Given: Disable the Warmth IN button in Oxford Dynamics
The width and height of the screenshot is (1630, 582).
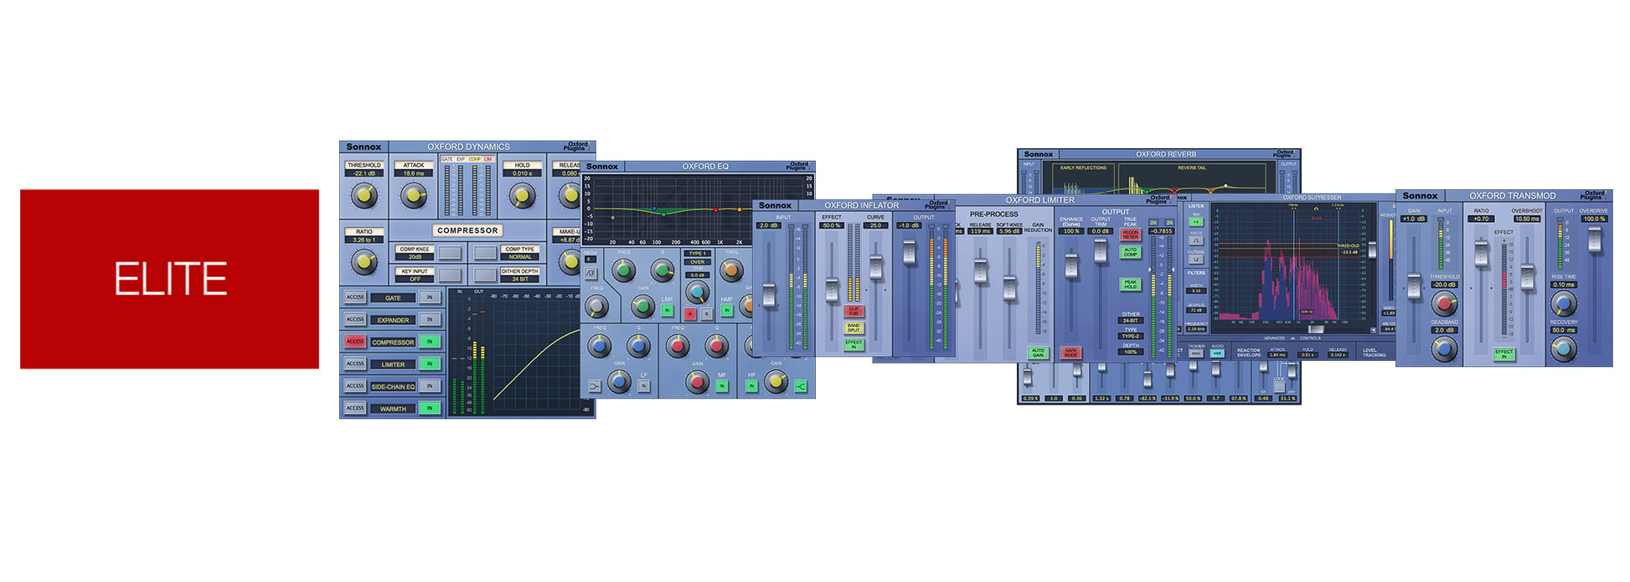Looking at the screenshot, I should click(430, 409).
